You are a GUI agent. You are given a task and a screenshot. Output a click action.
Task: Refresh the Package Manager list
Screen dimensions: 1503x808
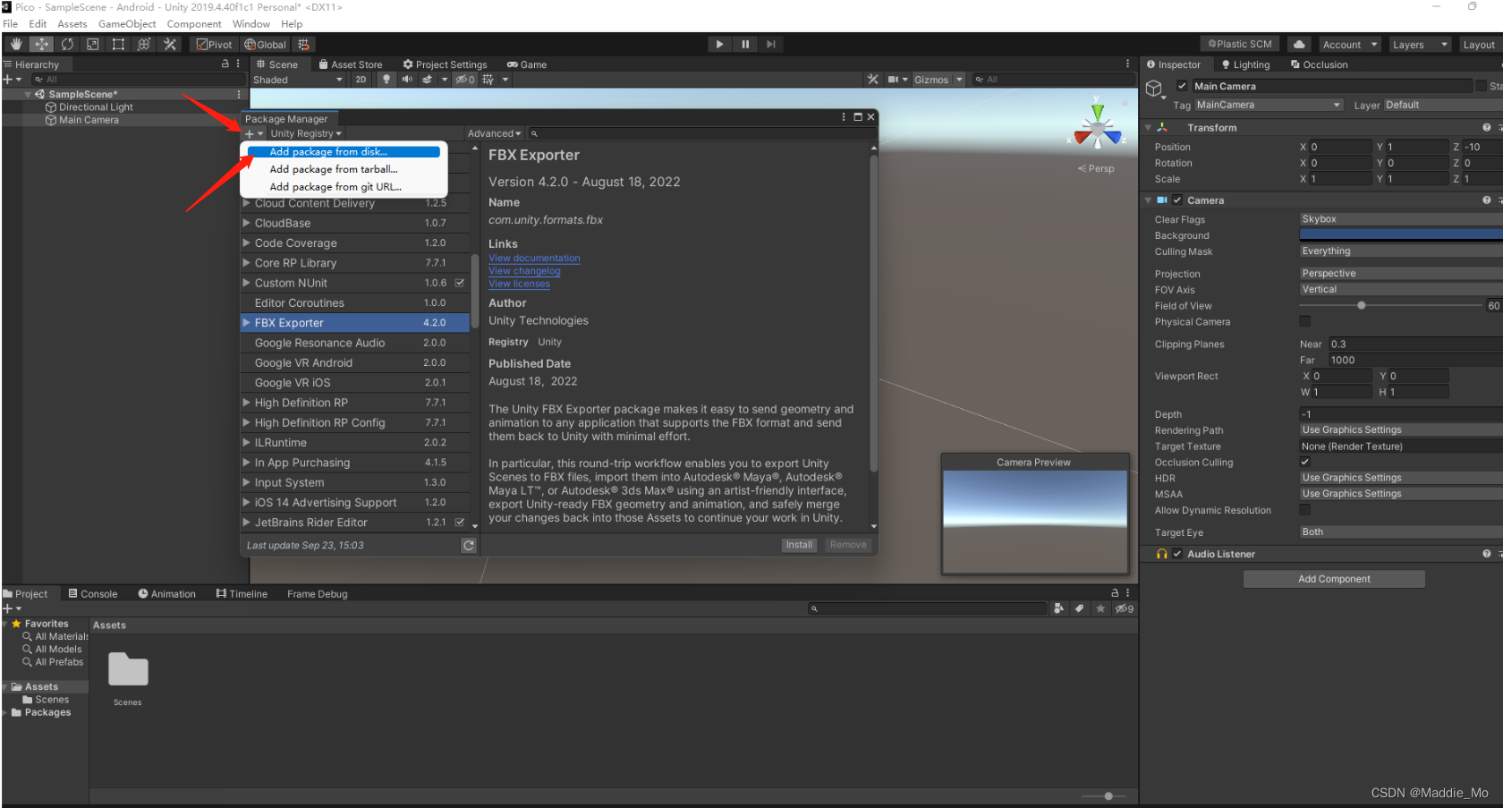point(469,545)
